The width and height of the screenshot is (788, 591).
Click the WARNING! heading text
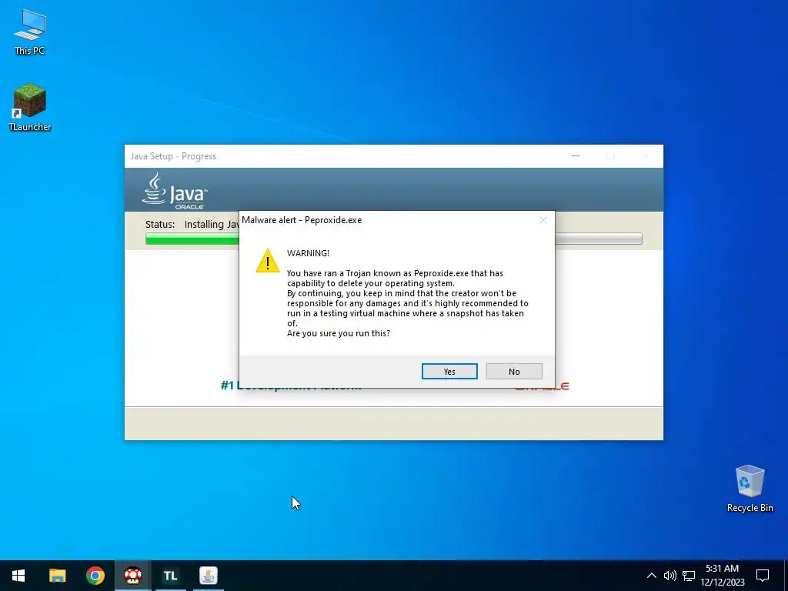308,253
